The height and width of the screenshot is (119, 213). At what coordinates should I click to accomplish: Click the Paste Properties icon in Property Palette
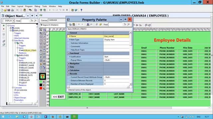point(74,24)
